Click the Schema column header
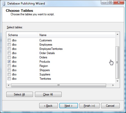126x113 pixels. coord(22,35)
